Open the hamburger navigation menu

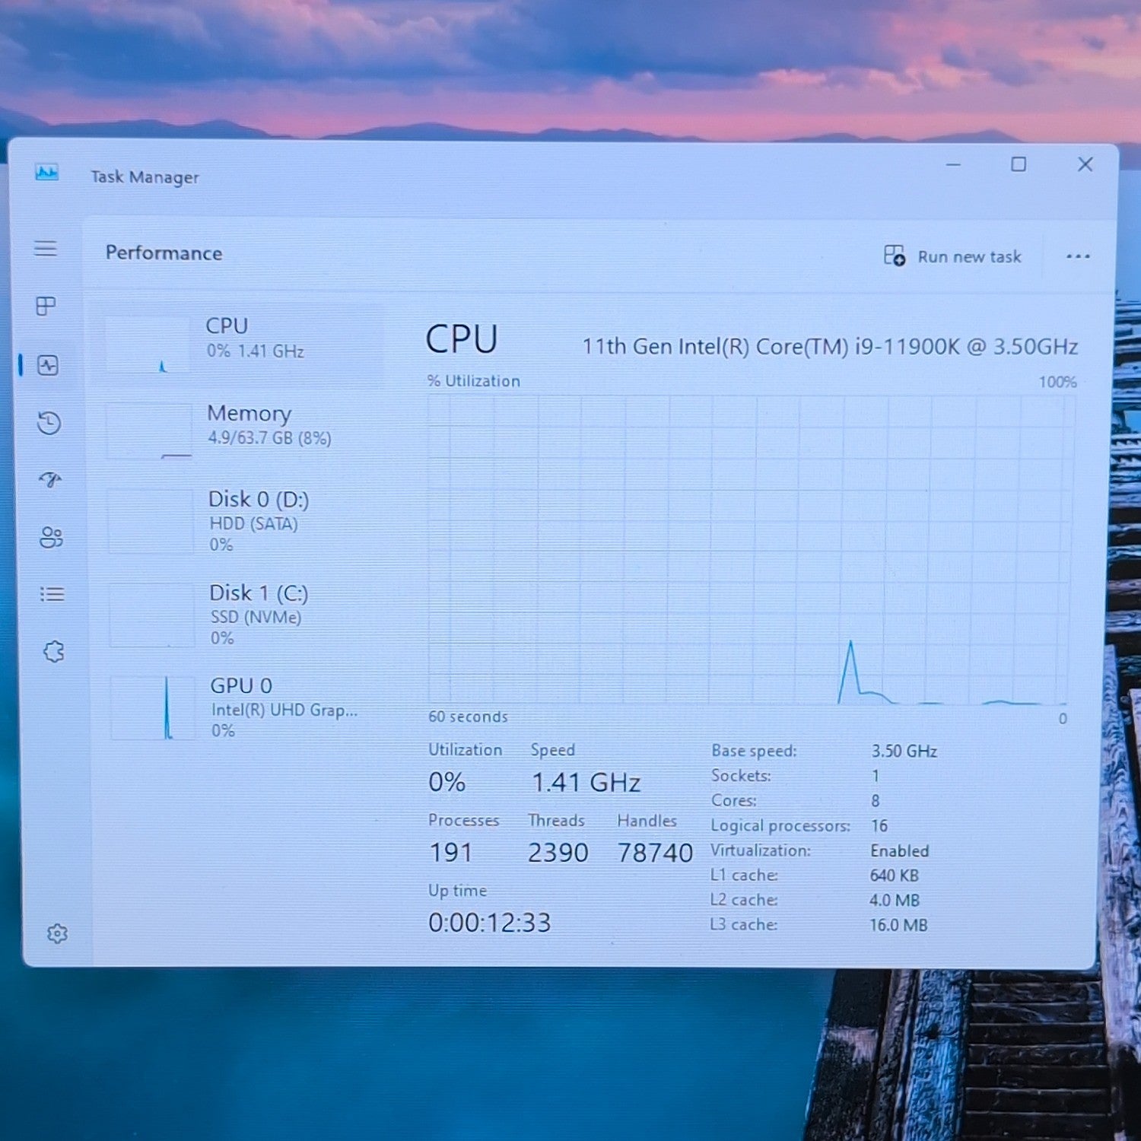click(x=46, y=249)
